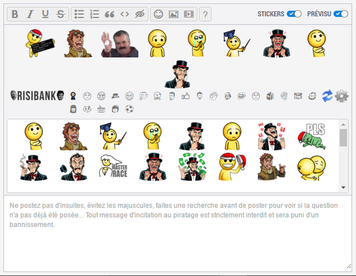Pick the adventurer pointing finger sticker
Viewport: 356px width, 276px height.
(272, 167)
